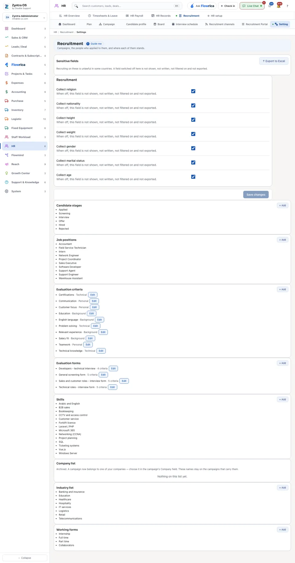The width and height of the screenshot is (295, 563).
Task: Edit the Certifications evaluation criterion
Action: (x=93, y=295)
